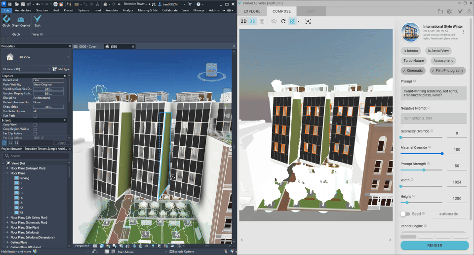
Task: Enable Is Interior chip
Action: click(411, 51)
